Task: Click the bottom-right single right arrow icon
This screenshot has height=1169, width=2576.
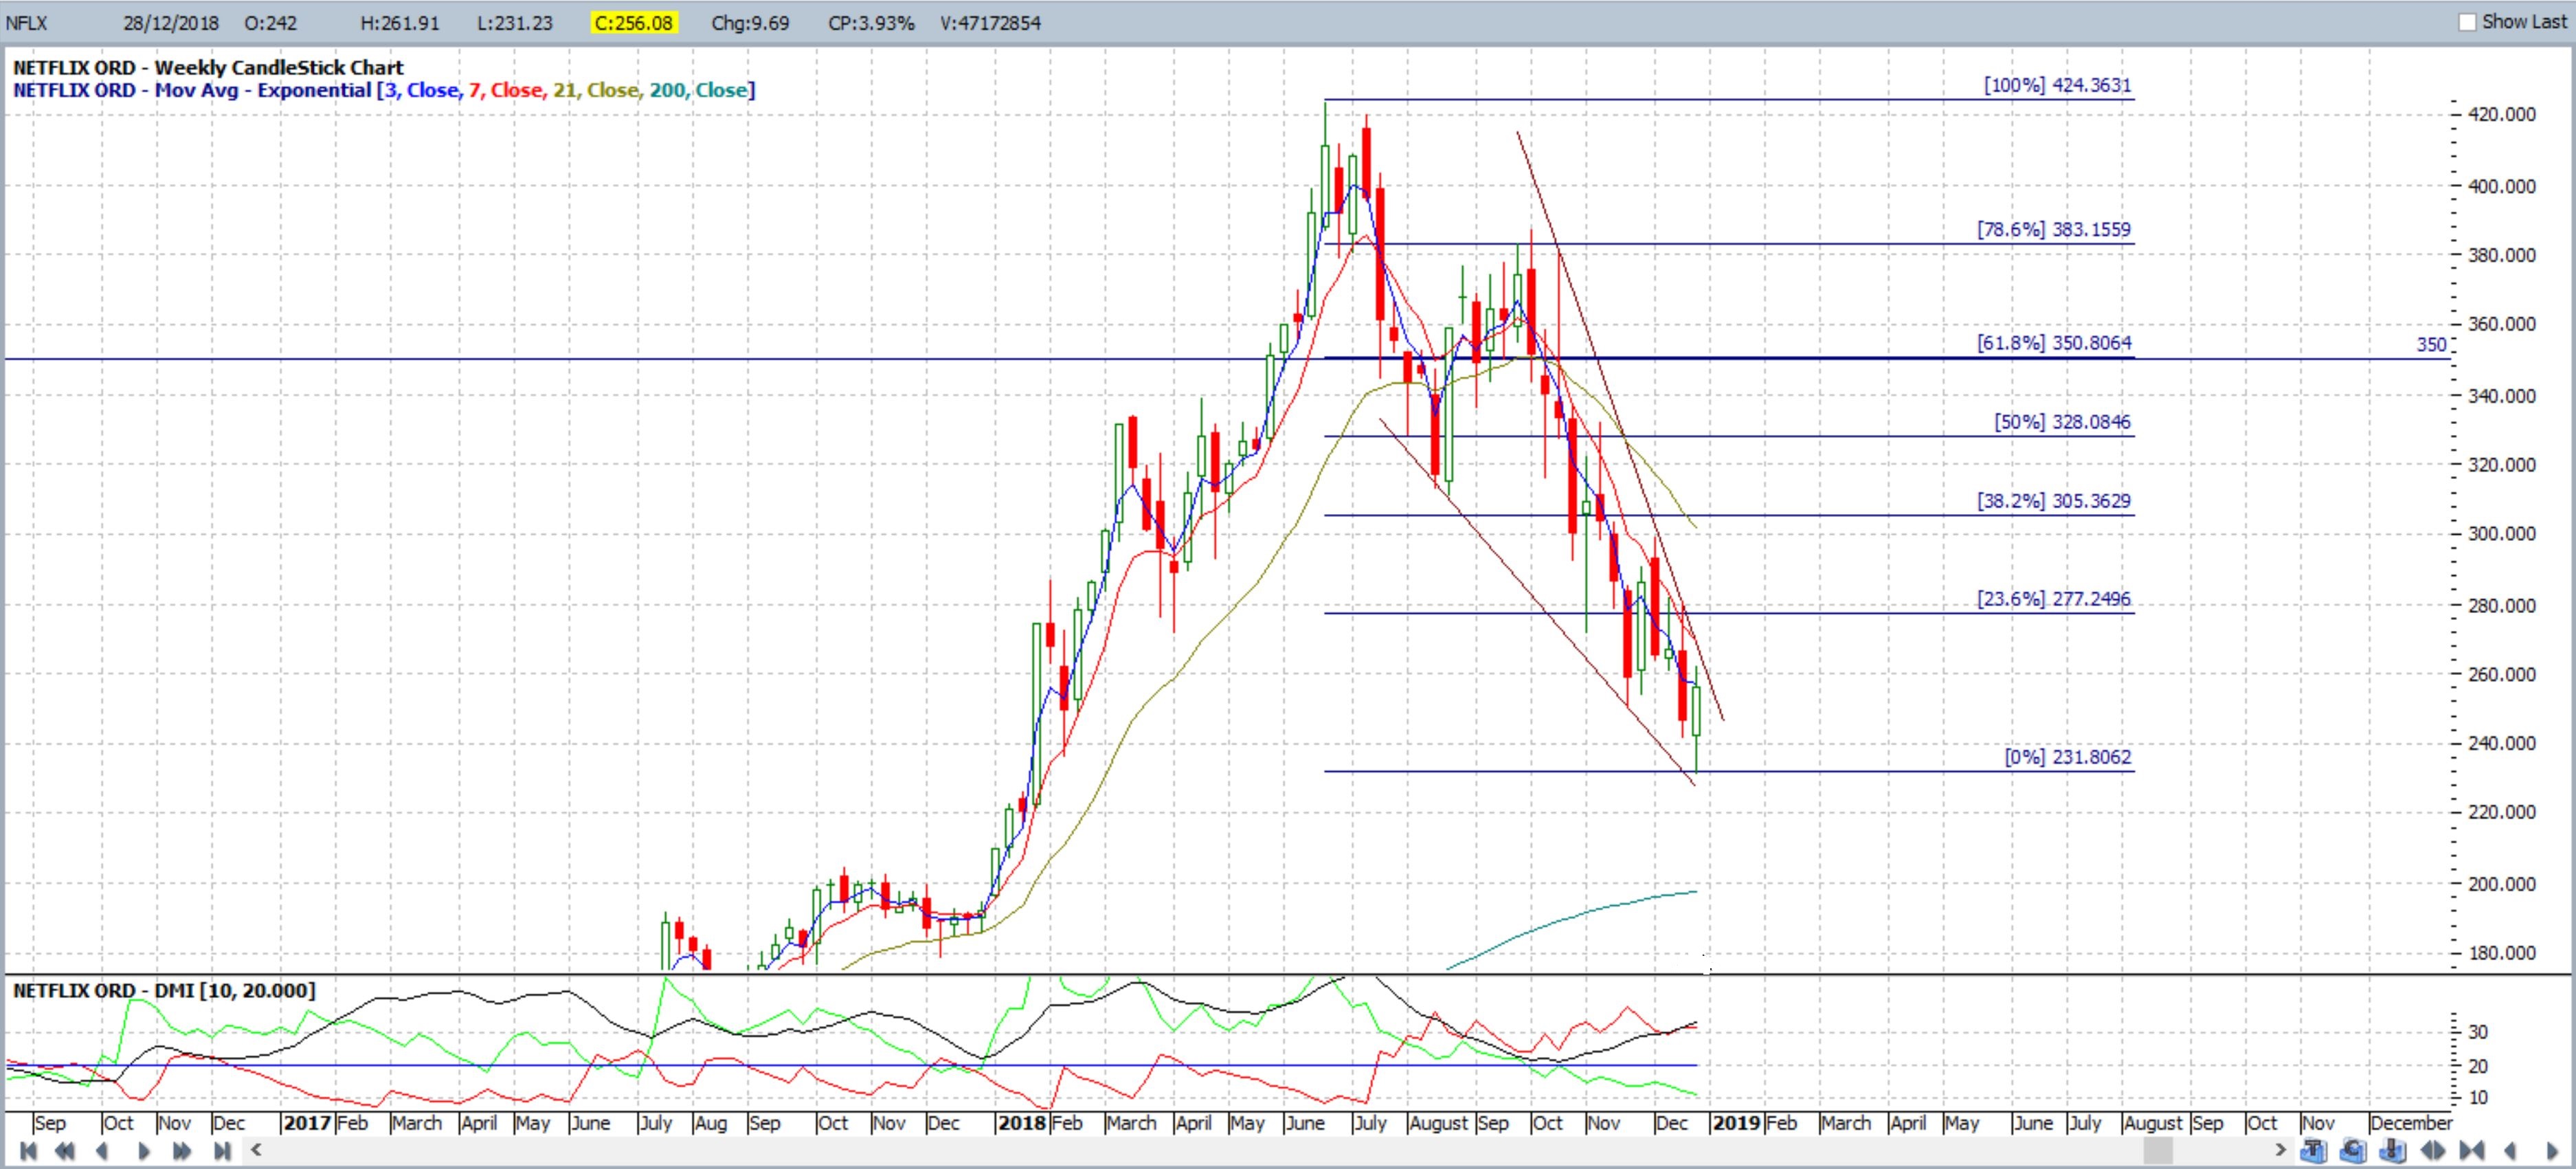Action: 2552,1151
